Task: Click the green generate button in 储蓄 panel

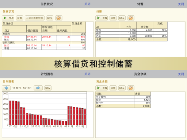Action: point(102,18)
